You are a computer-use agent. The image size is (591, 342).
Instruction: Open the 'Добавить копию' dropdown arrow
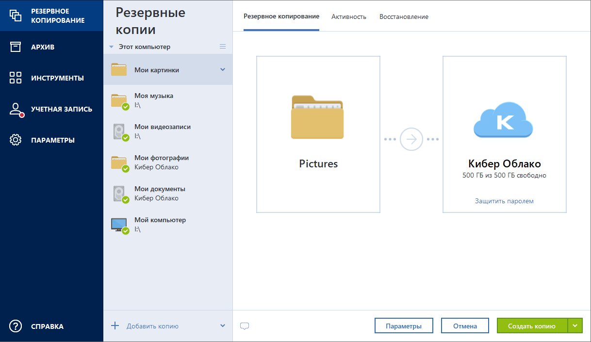point(223,326)
